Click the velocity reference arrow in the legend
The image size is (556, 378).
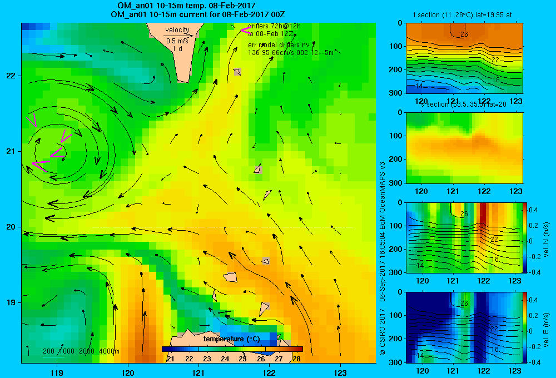(178, 36)
